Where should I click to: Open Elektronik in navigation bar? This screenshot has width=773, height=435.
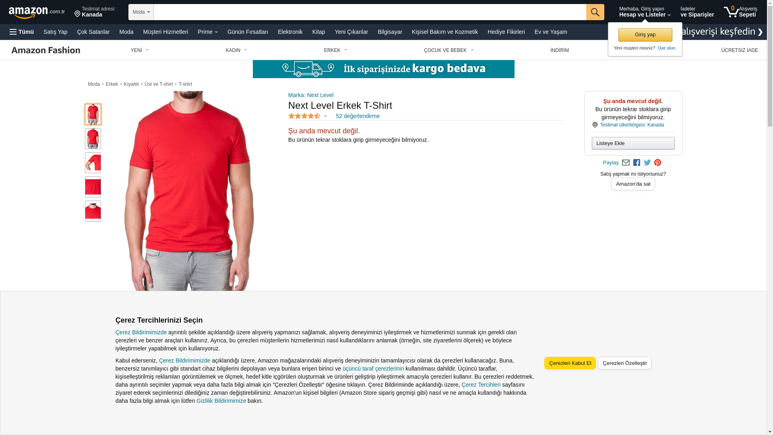tap(290, 32)
